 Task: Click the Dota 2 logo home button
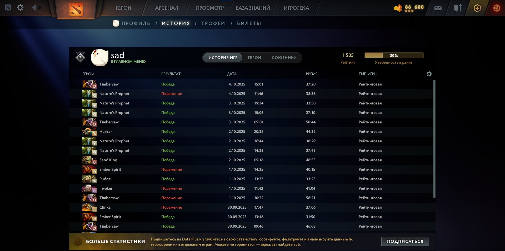pos(76,9)
